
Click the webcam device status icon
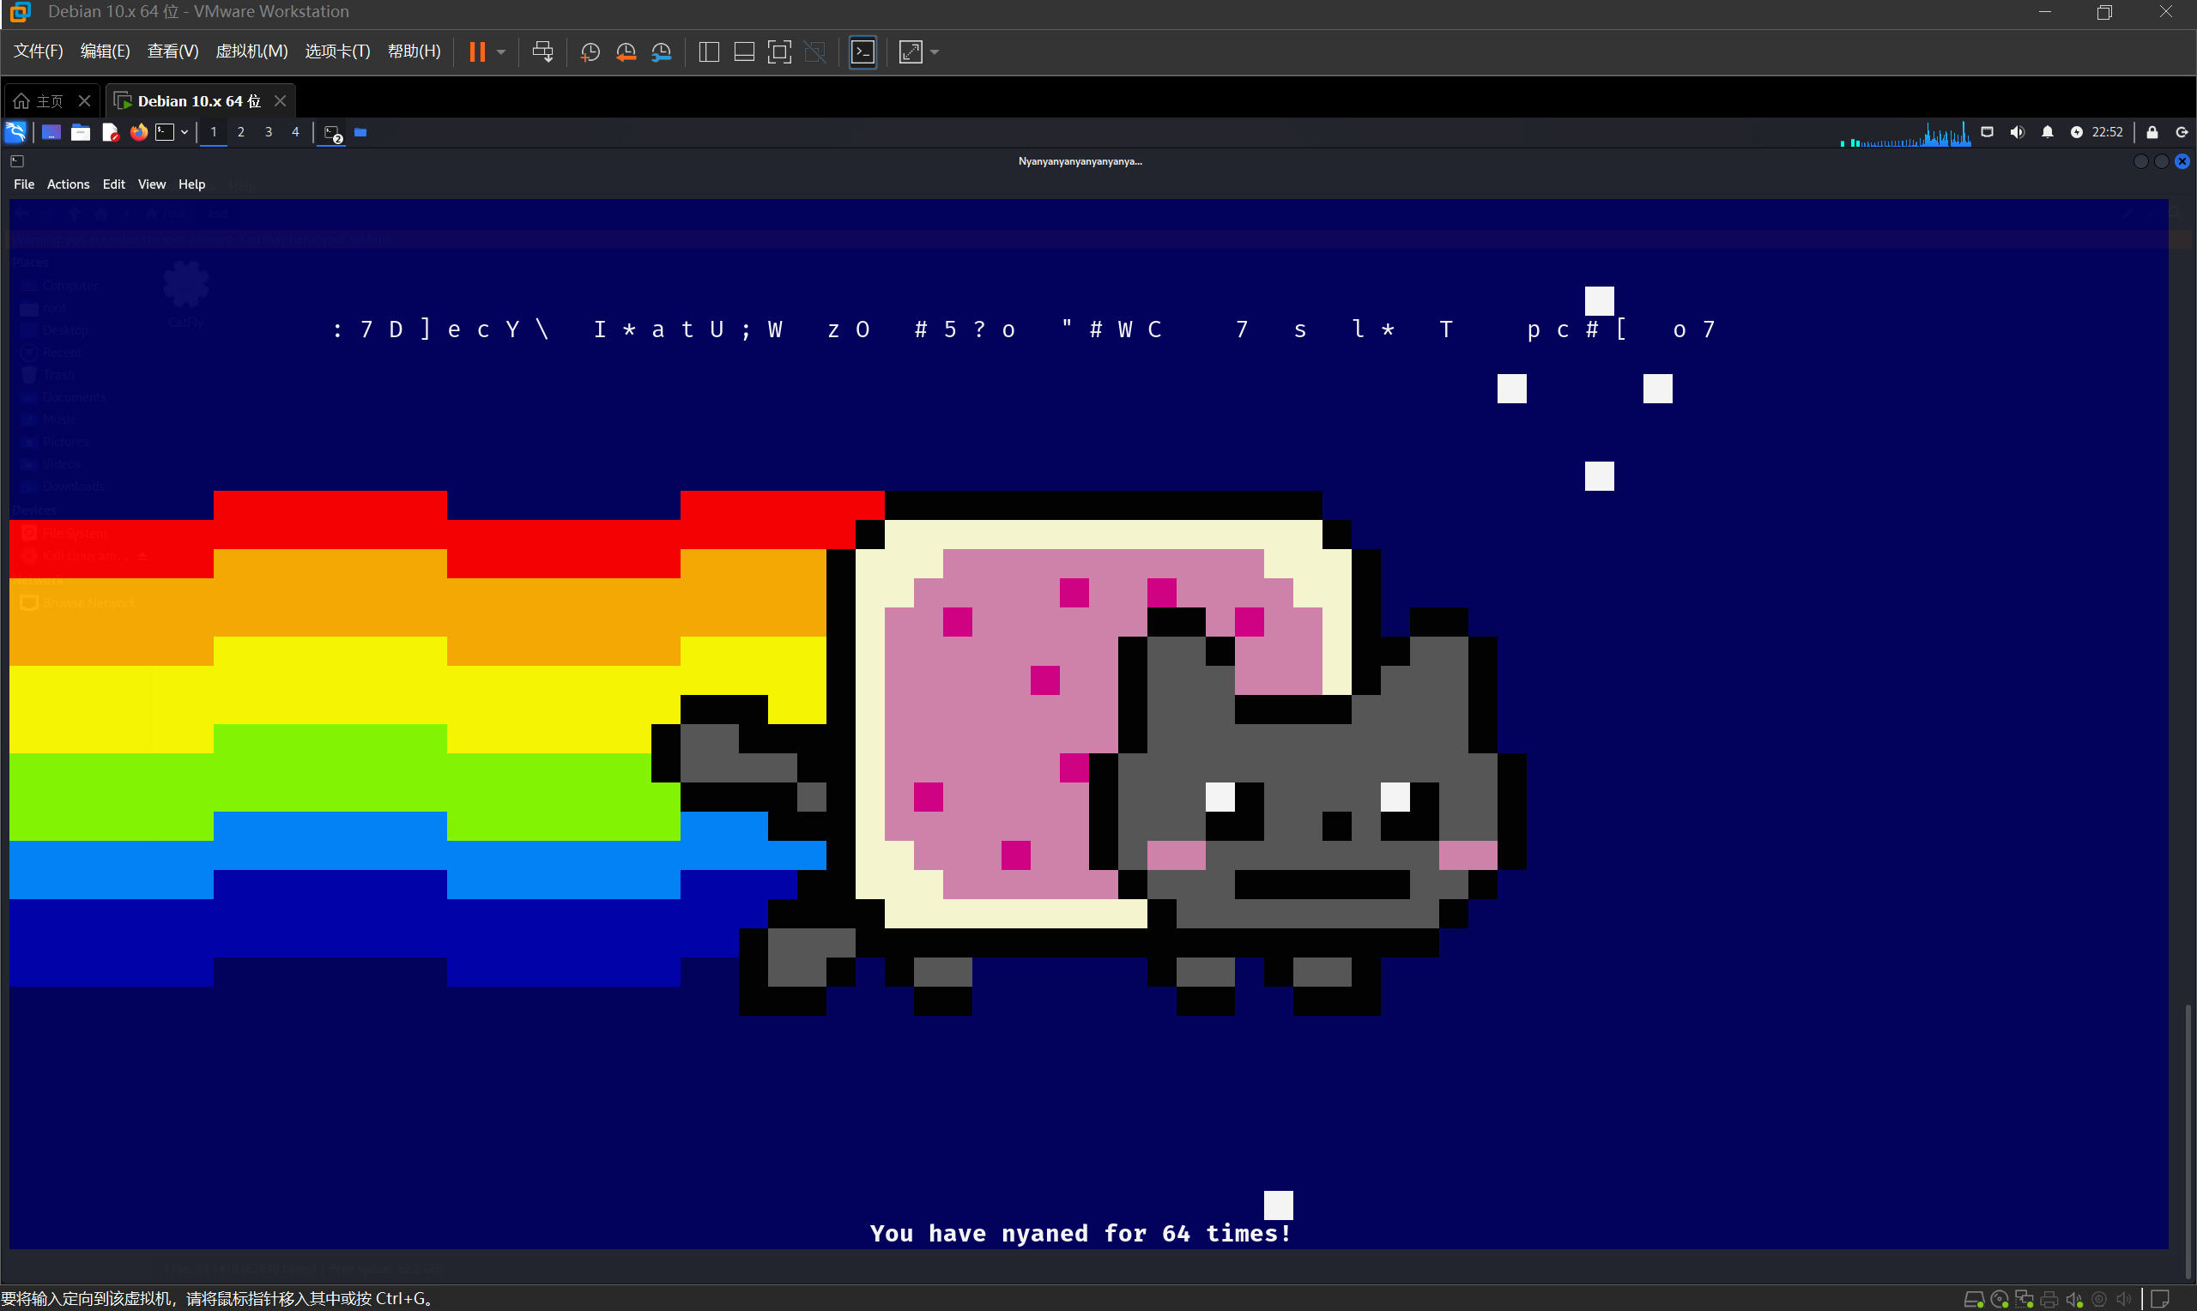2099,1299
